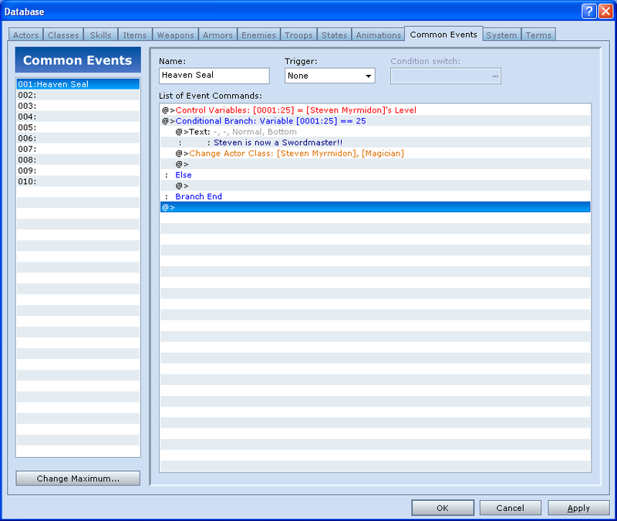Image resolution: width=617 pixels, height=521 pixels.
Task: Click the Name input field
Action: pyautogui.click(x=214, y=76)
